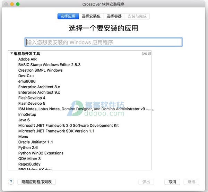Screen dimensions: 208x192
Task: Select Python Win32 Extensions
Action: (x=41, y=153)
